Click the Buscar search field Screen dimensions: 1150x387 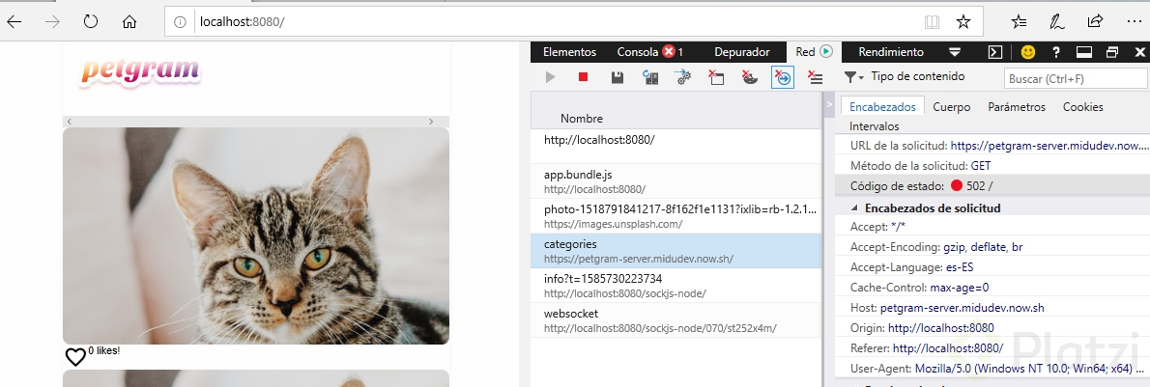coord(1075,78)
